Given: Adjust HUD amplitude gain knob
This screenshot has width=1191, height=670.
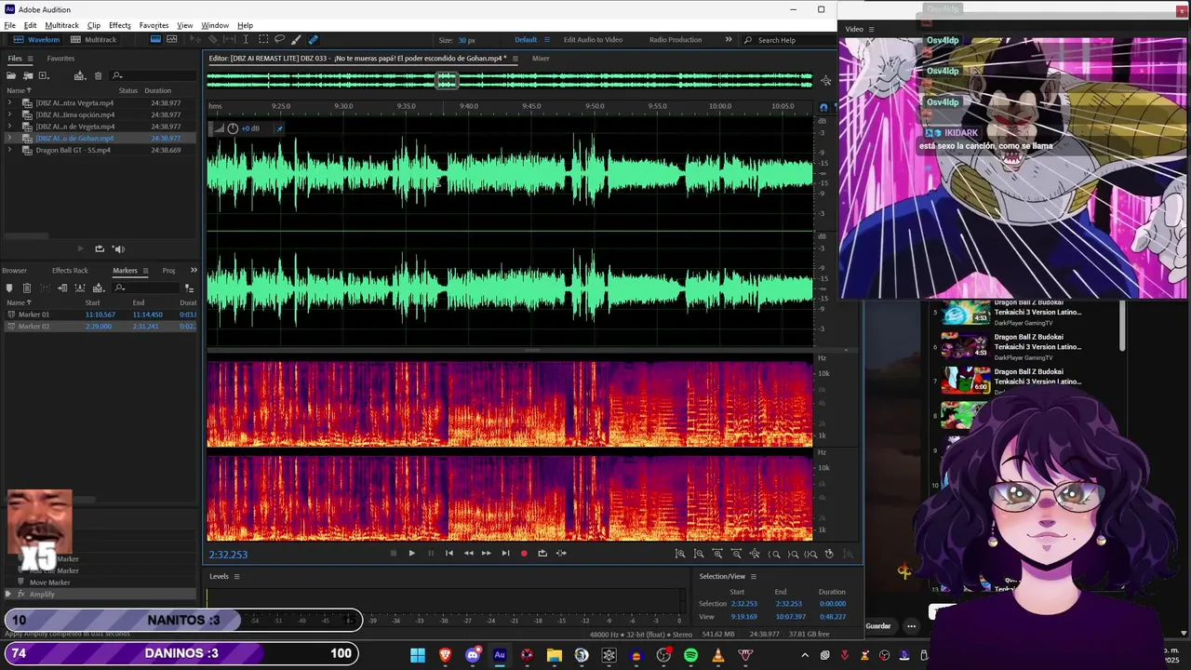Looking at the screenshot, I should (x=233, y=128).
